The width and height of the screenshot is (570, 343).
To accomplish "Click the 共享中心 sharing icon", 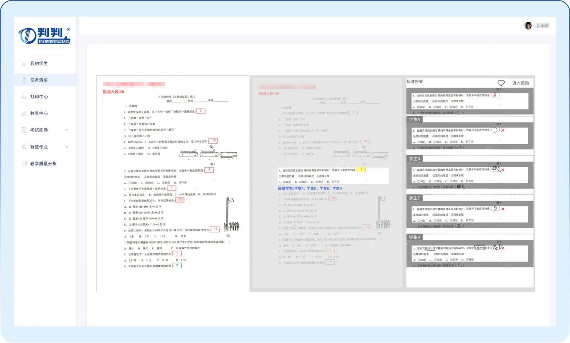I will coord(24,113).
